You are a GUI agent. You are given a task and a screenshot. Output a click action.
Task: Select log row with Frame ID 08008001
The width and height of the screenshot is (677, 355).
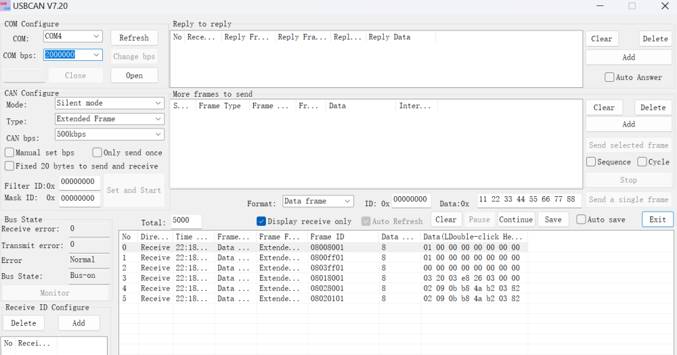pos(323,247)
